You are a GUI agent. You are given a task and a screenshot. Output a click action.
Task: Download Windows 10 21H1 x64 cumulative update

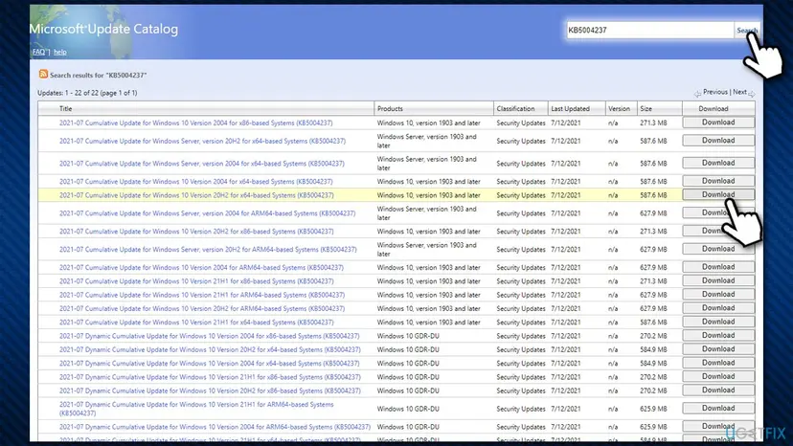718,321
